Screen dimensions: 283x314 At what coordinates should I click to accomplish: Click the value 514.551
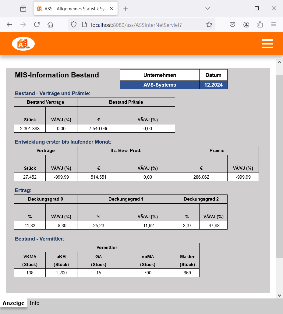coord(99,177)
